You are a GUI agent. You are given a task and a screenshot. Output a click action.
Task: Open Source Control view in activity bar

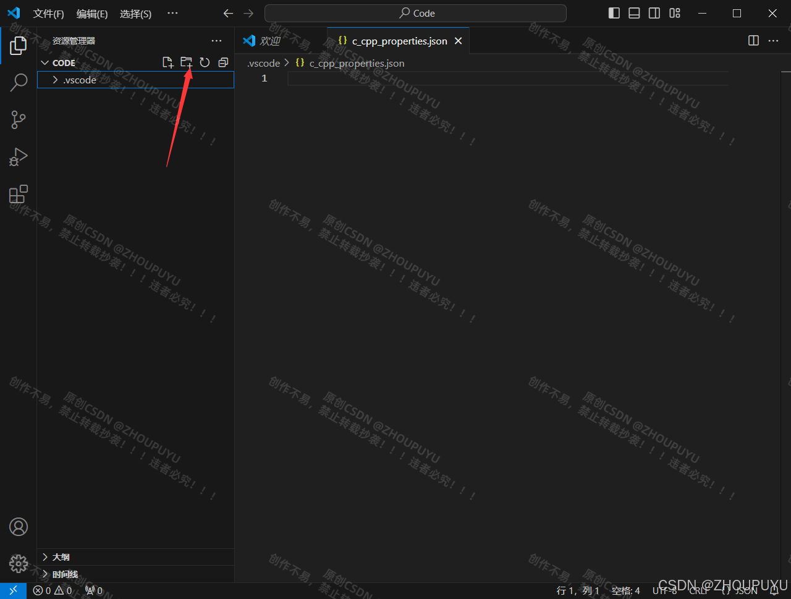click(19, 120)
